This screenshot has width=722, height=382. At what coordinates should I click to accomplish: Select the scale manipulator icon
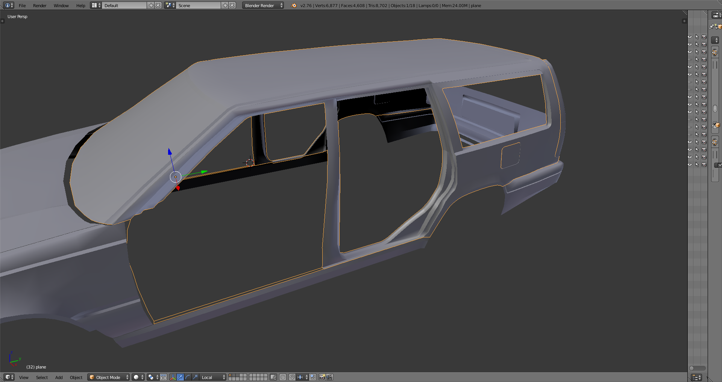point(195,377)
